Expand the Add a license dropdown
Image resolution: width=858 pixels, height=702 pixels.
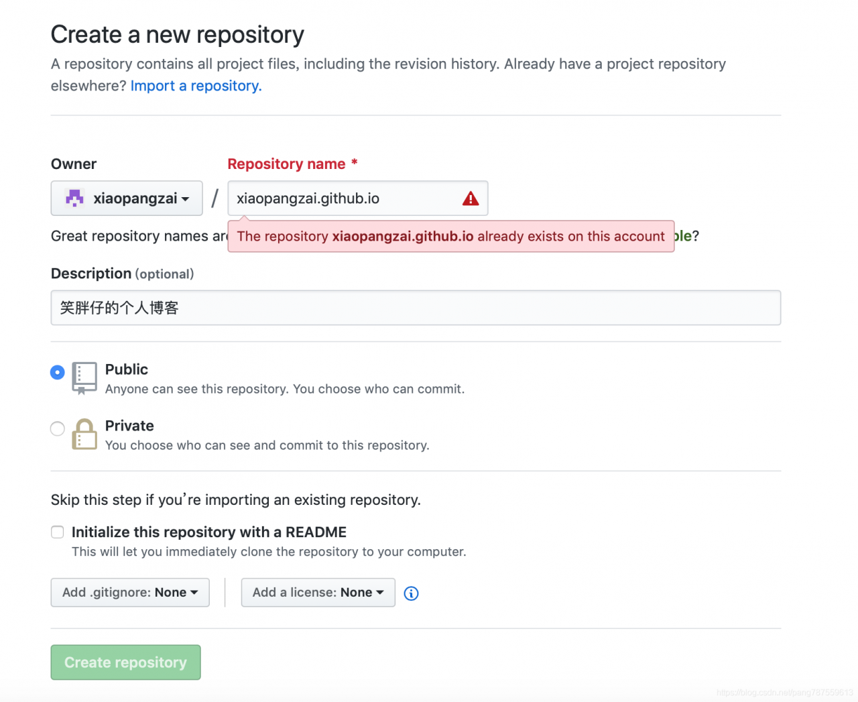click(318, 593)
